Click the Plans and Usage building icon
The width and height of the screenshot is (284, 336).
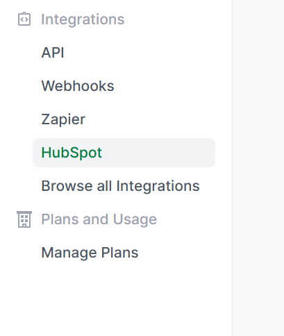(x=24, y=219)
